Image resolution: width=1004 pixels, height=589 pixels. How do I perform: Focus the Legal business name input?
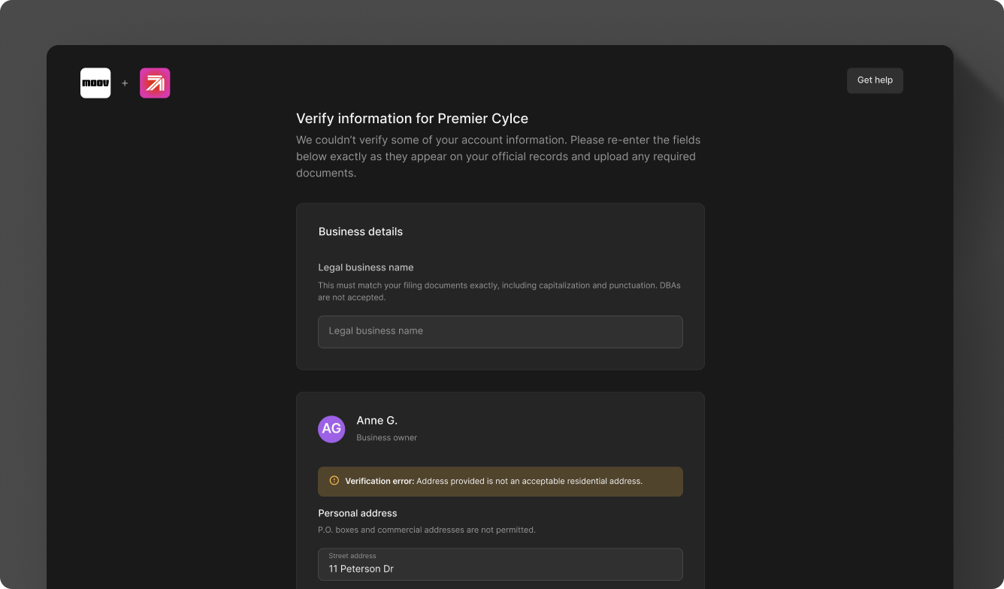pos(500,331)
